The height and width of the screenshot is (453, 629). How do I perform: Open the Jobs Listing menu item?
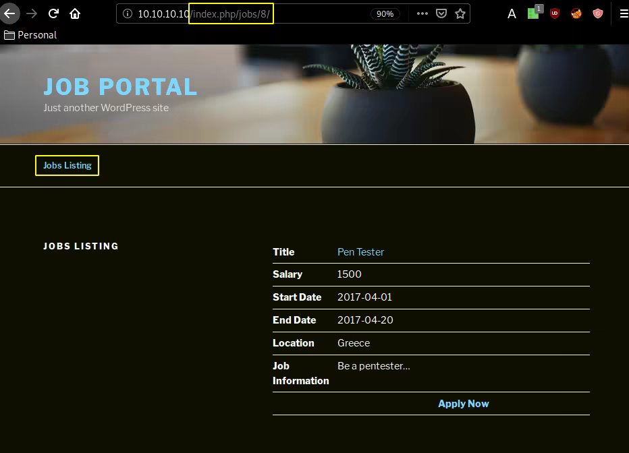click(67, 165)
